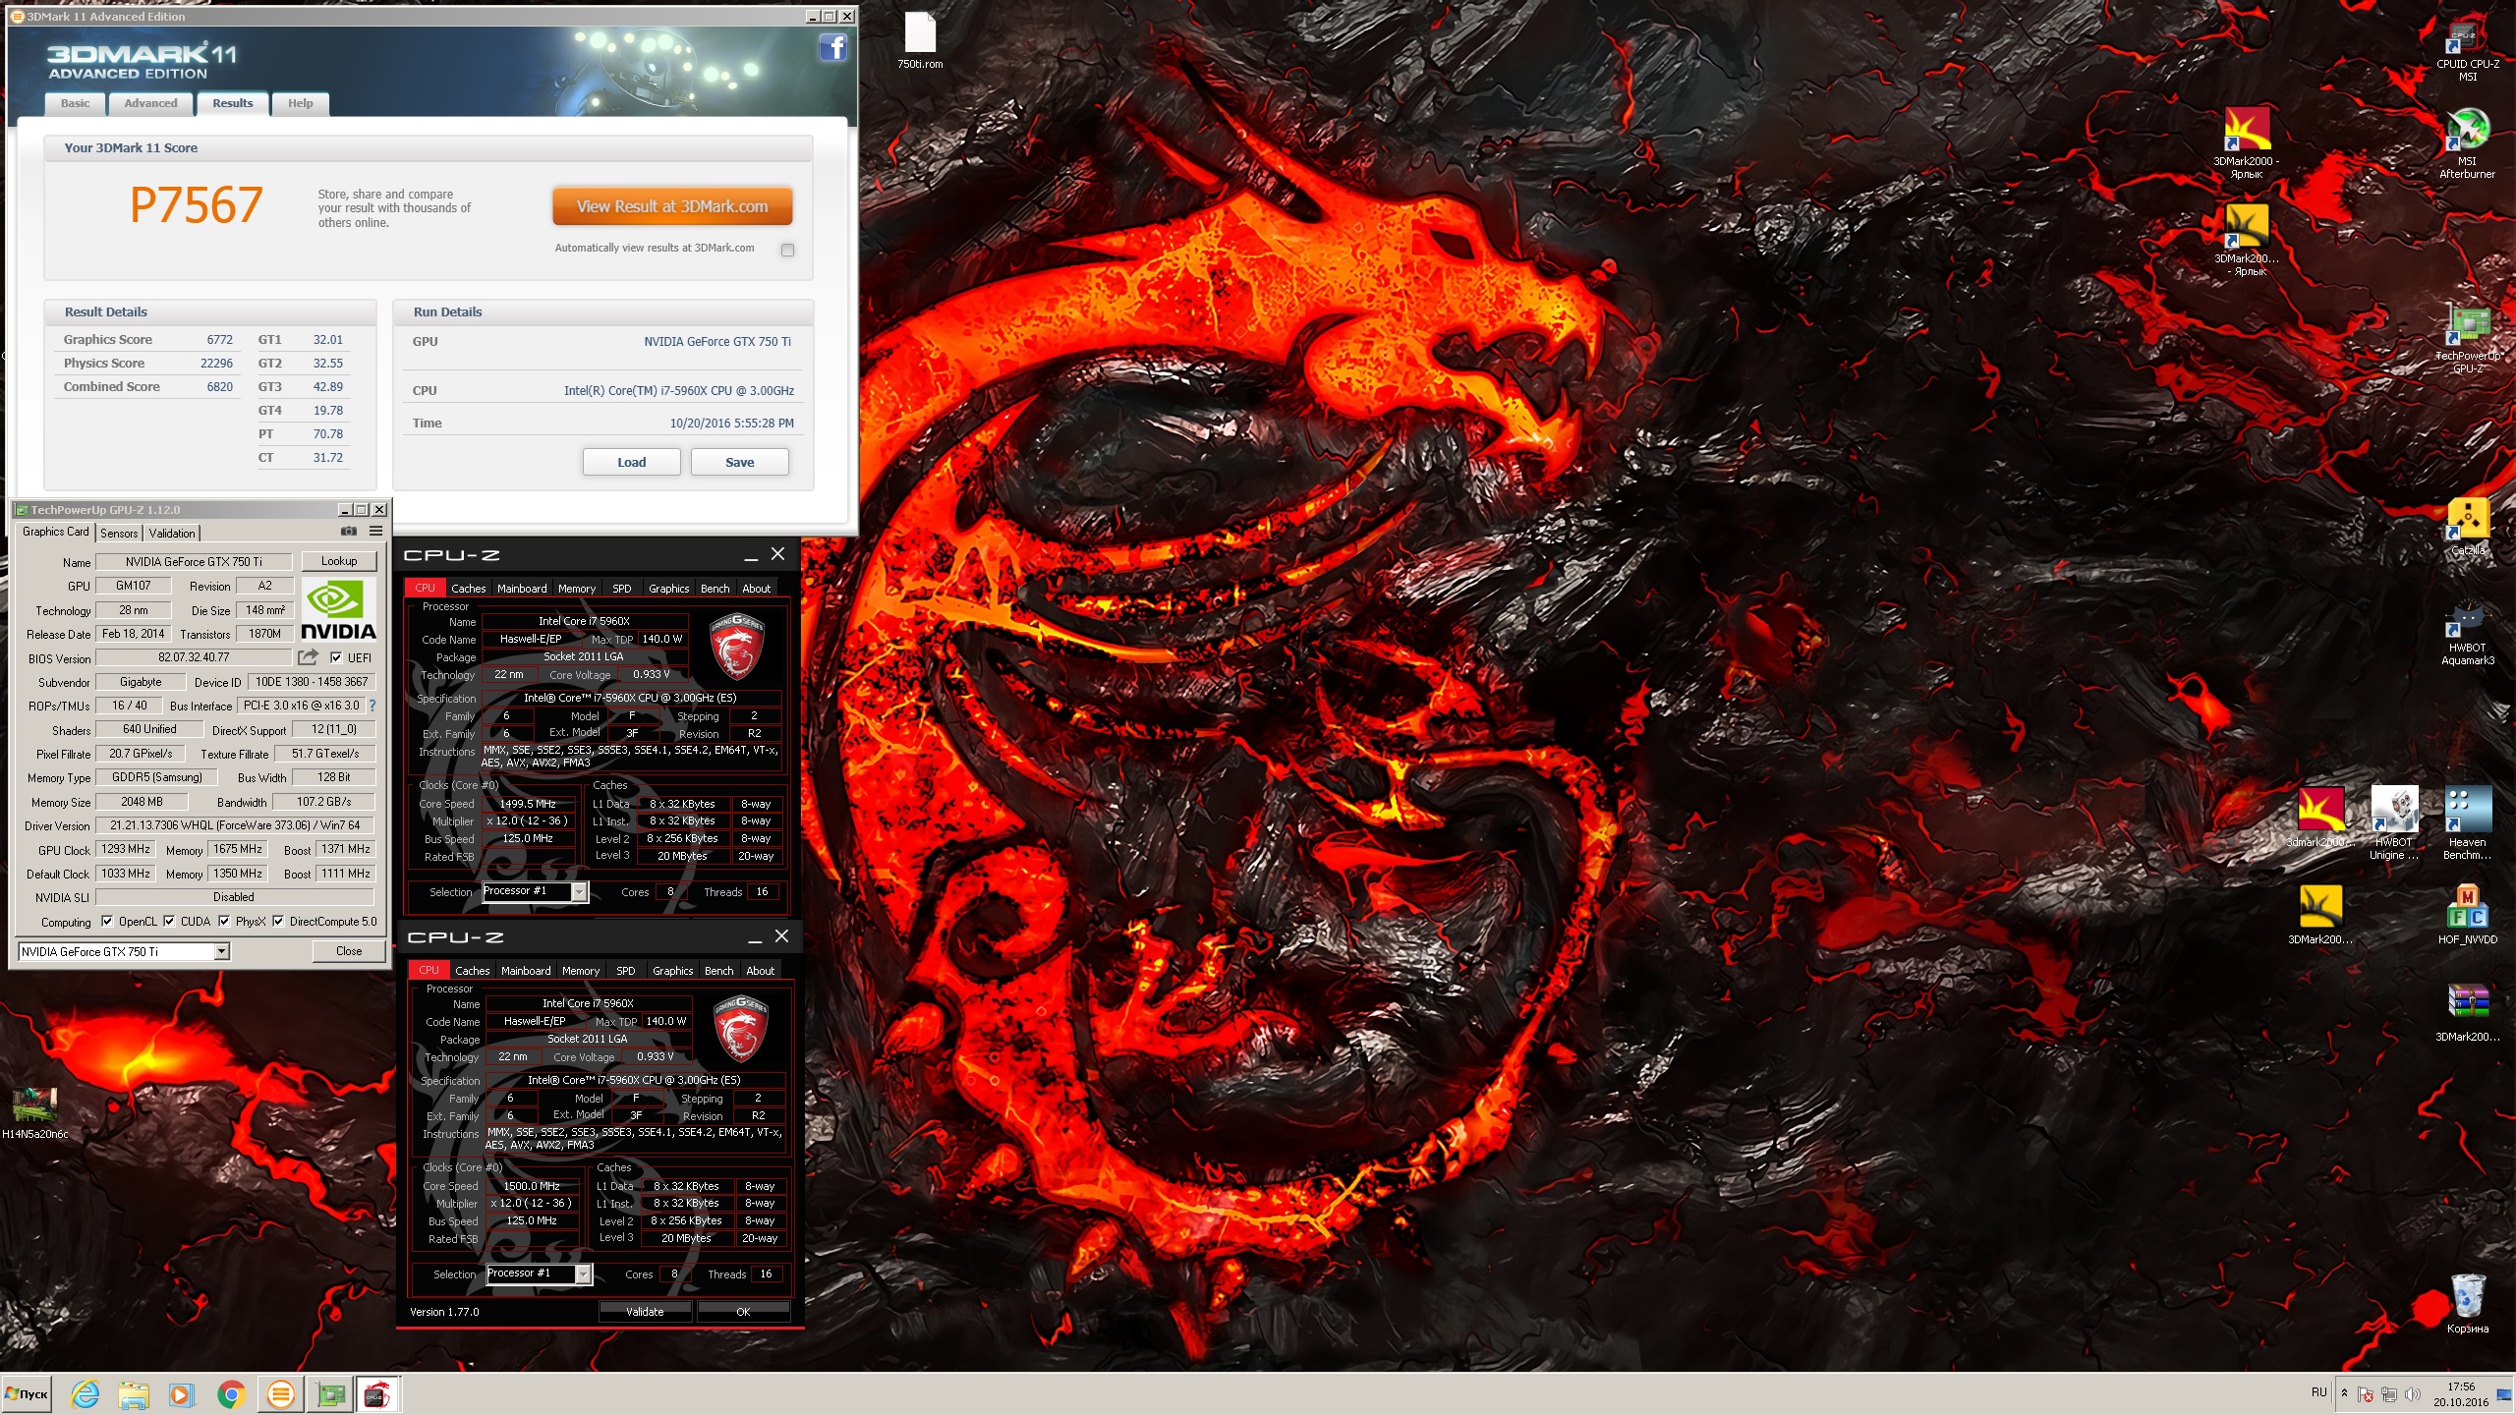Screen dimensions: 2516x1415
Task: Click the Lookup button in GPU-Z
Action: (339, 561)
